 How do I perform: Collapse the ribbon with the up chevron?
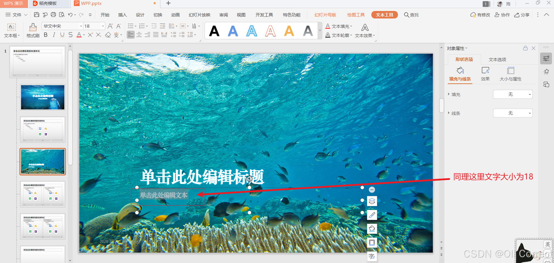(546, 15)
